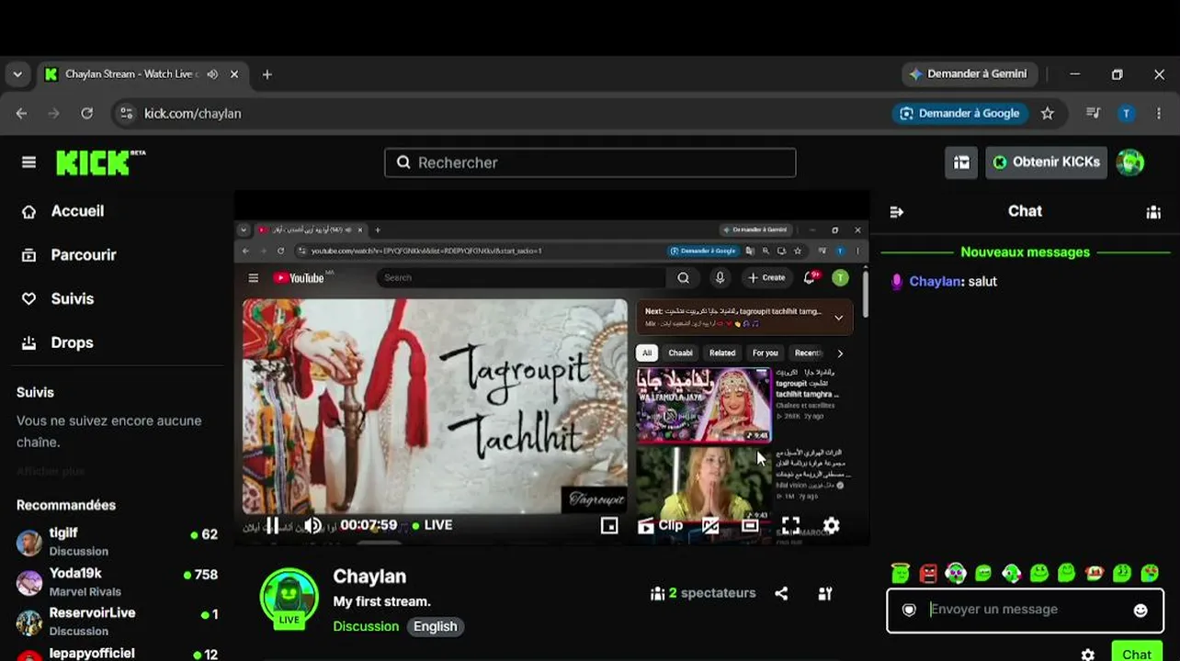Click the shield badge in message box
Viewport: 1180px width, 661px height.
click(909, 611)
